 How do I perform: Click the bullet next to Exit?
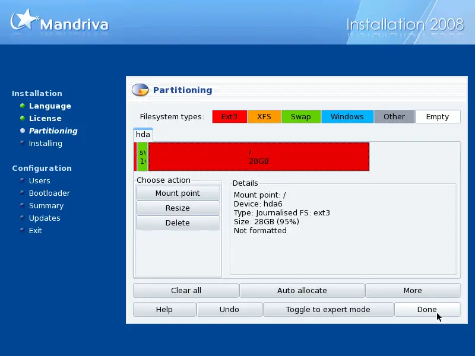pos(22,230)
